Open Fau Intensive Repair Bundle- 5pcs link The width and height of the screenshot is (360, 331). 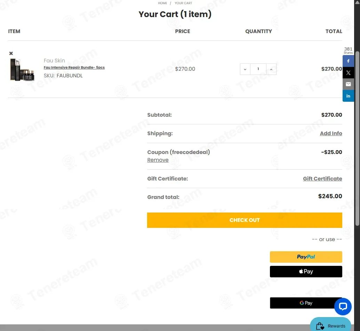tap(74, 67)
